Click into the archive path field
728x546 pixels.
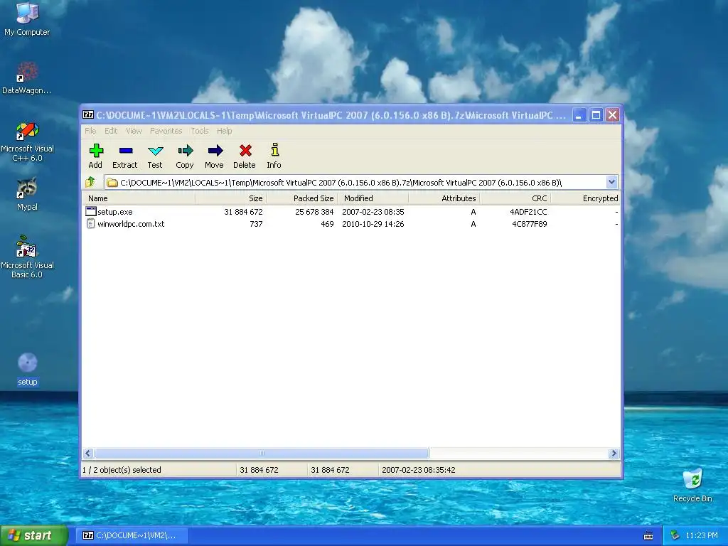[x=355, y=183]
